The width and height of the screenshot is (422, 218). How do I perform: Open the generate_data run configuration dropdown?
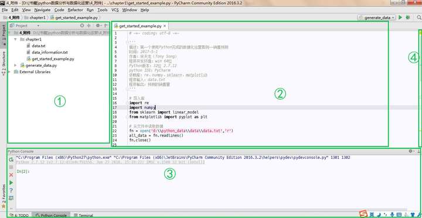pyautogui.click(x=376, y=18)
